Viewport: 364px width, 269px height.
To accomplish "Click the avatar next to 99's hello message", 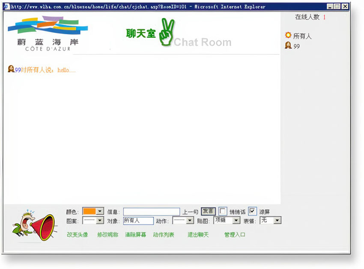I will pos(10,69).
